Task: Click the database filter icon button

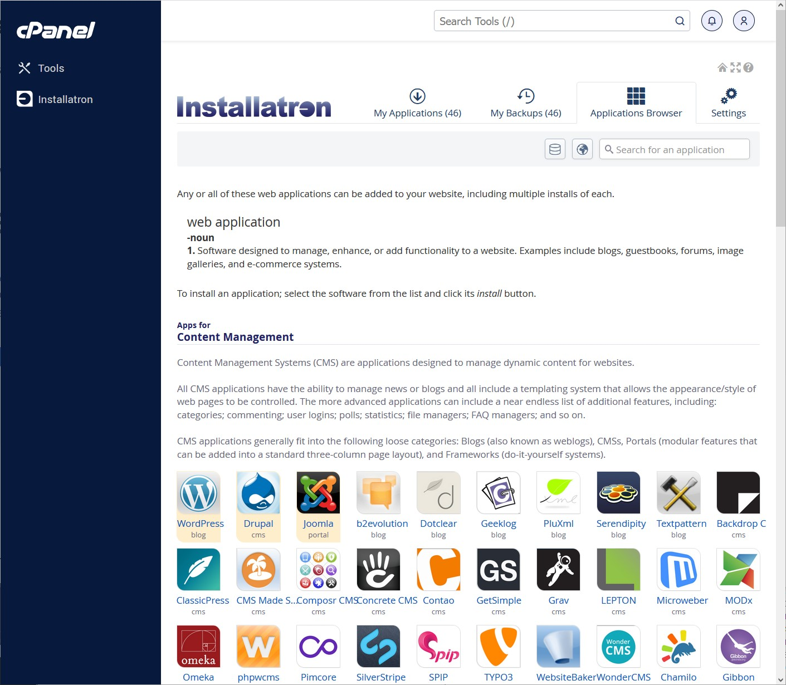Action: [555, 149]
